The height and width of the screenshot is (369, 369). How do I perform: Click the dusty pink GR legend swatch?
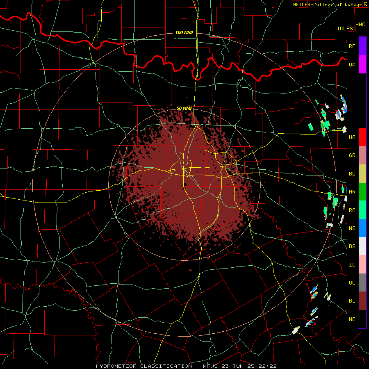coord(362,155)
